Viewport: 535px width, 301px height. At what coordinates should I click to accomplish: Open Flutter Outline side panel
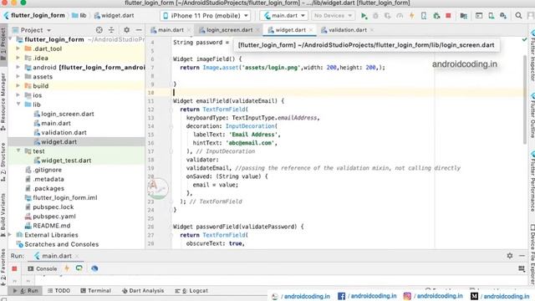click(x=532, y=115)
